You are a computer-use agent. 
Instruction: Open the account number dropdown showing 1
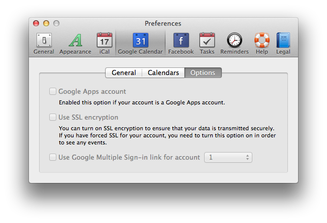[228, 158]
